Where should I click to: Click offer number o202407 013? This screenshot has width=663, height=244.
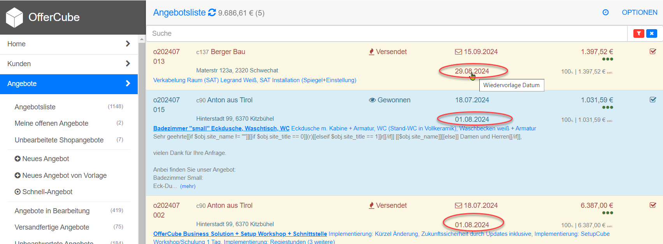pyautogui.click(x=167, y=56)
